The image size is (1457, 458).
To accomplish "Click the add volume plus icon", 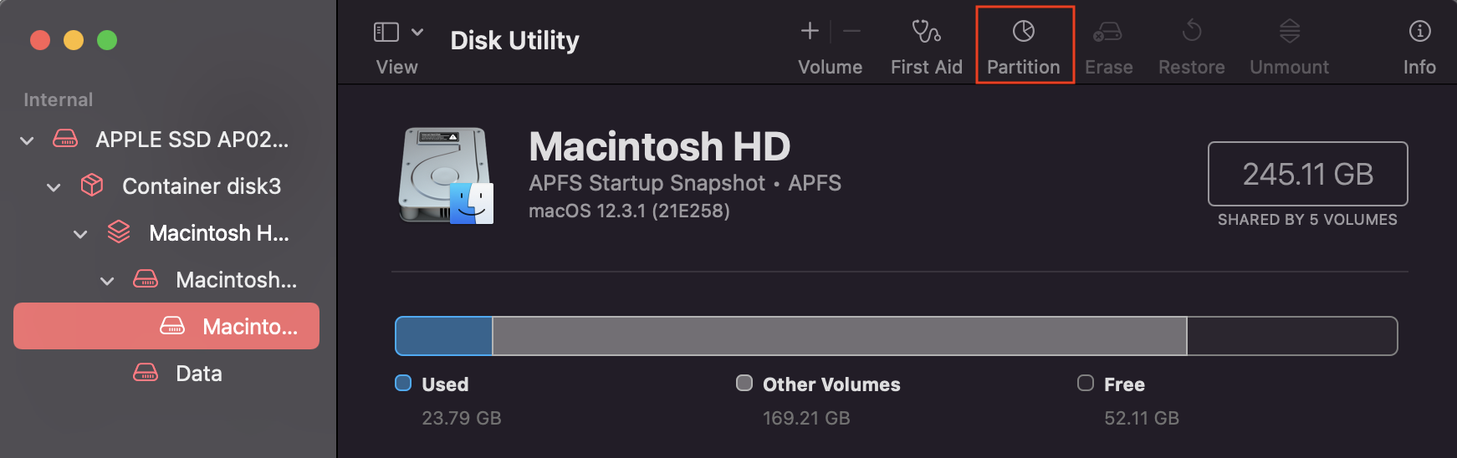I will tap(810, 32).
